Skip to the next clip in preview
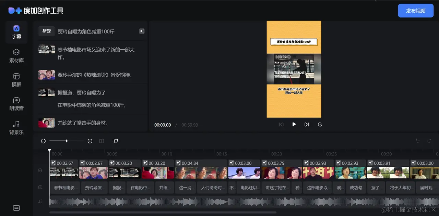Viewport: 439px width, 216px height. (307, 125)
